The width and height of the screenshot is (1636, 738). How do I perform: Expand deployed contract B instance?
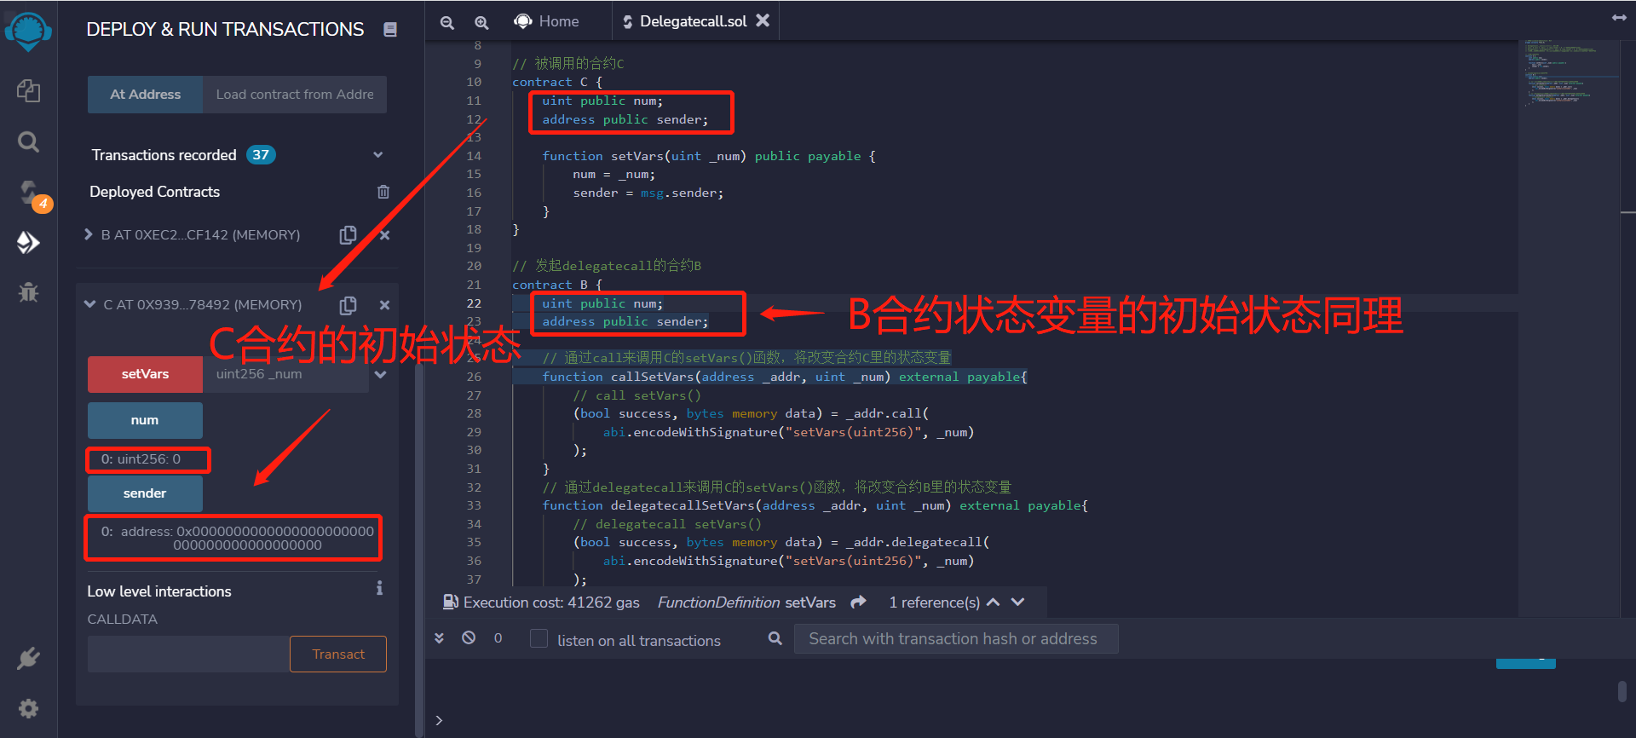pyautogui.click(x=89, y=234)
